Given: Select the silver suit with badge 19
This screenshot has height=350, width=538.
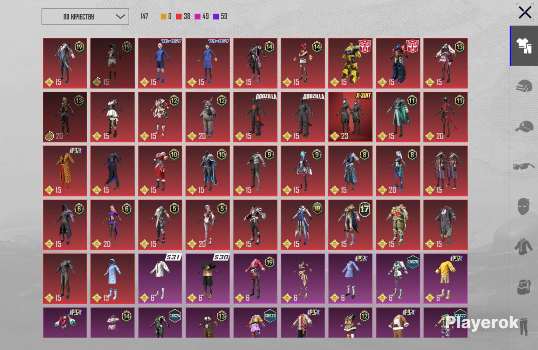Looking at the screenshot, I should pyautogui.click(x=65, y=63).
